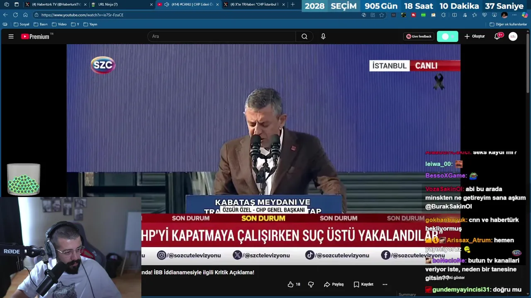Click the Oluştur create button

[474, 36]
